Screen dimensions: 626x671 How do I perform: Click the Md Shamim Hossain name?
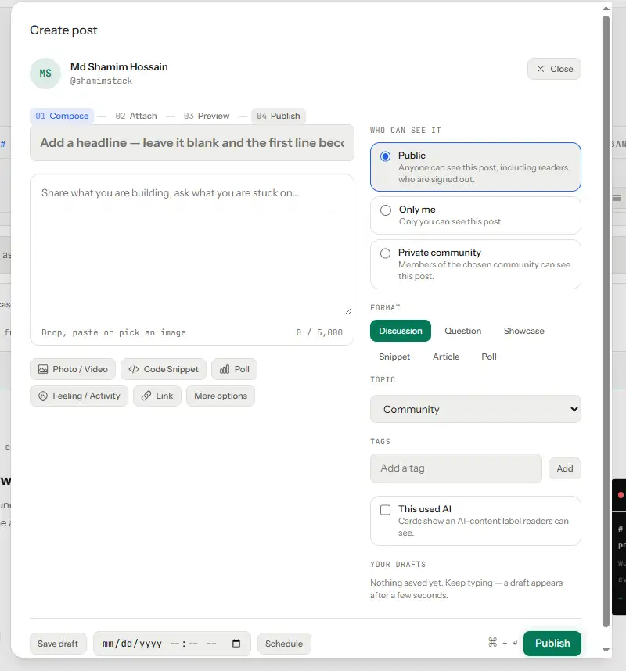tap(119, 66)
